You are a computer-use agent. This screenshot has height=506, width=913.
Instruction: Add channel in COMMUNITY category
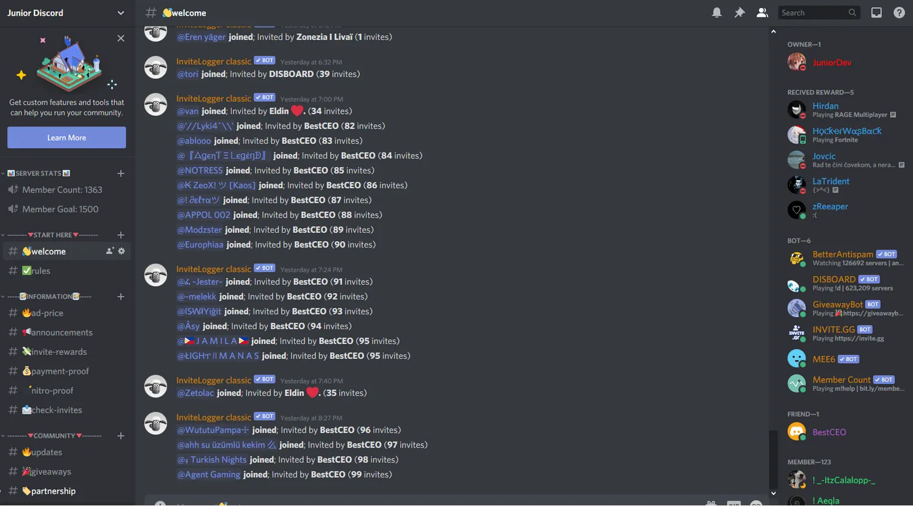pyautogui.click(x=121, y=436)
